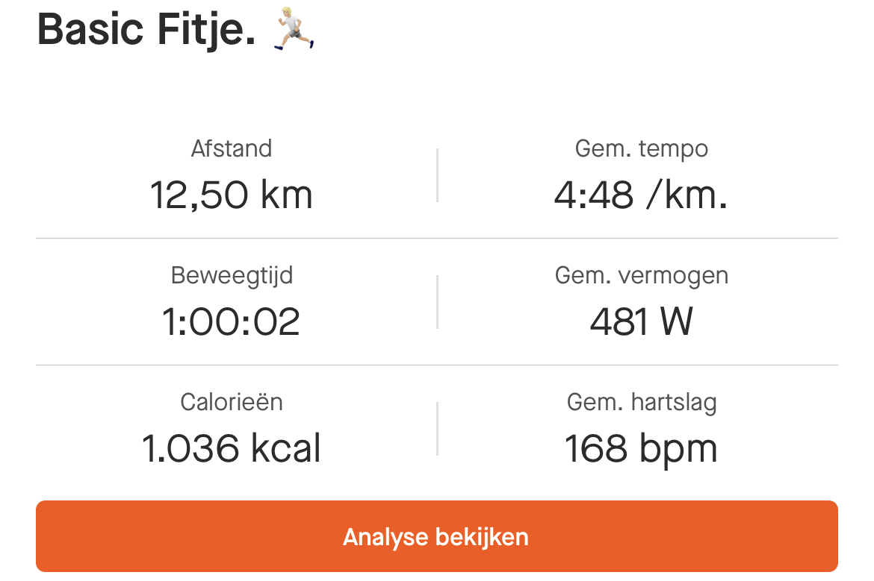Click the running man emoji icon
The height and width of the screenshot is (581, 874).
[293, 28]
